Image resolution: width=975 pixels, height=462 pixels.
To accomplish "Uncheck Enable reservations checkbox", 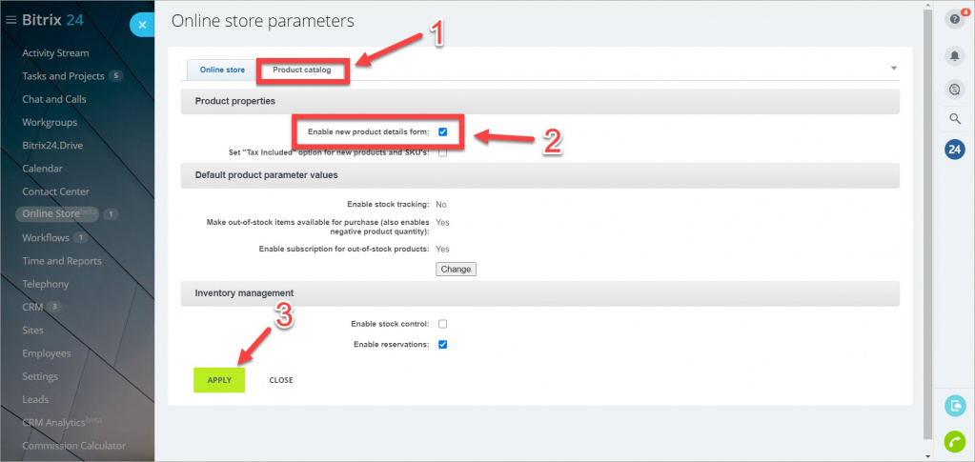I will 443,345.
